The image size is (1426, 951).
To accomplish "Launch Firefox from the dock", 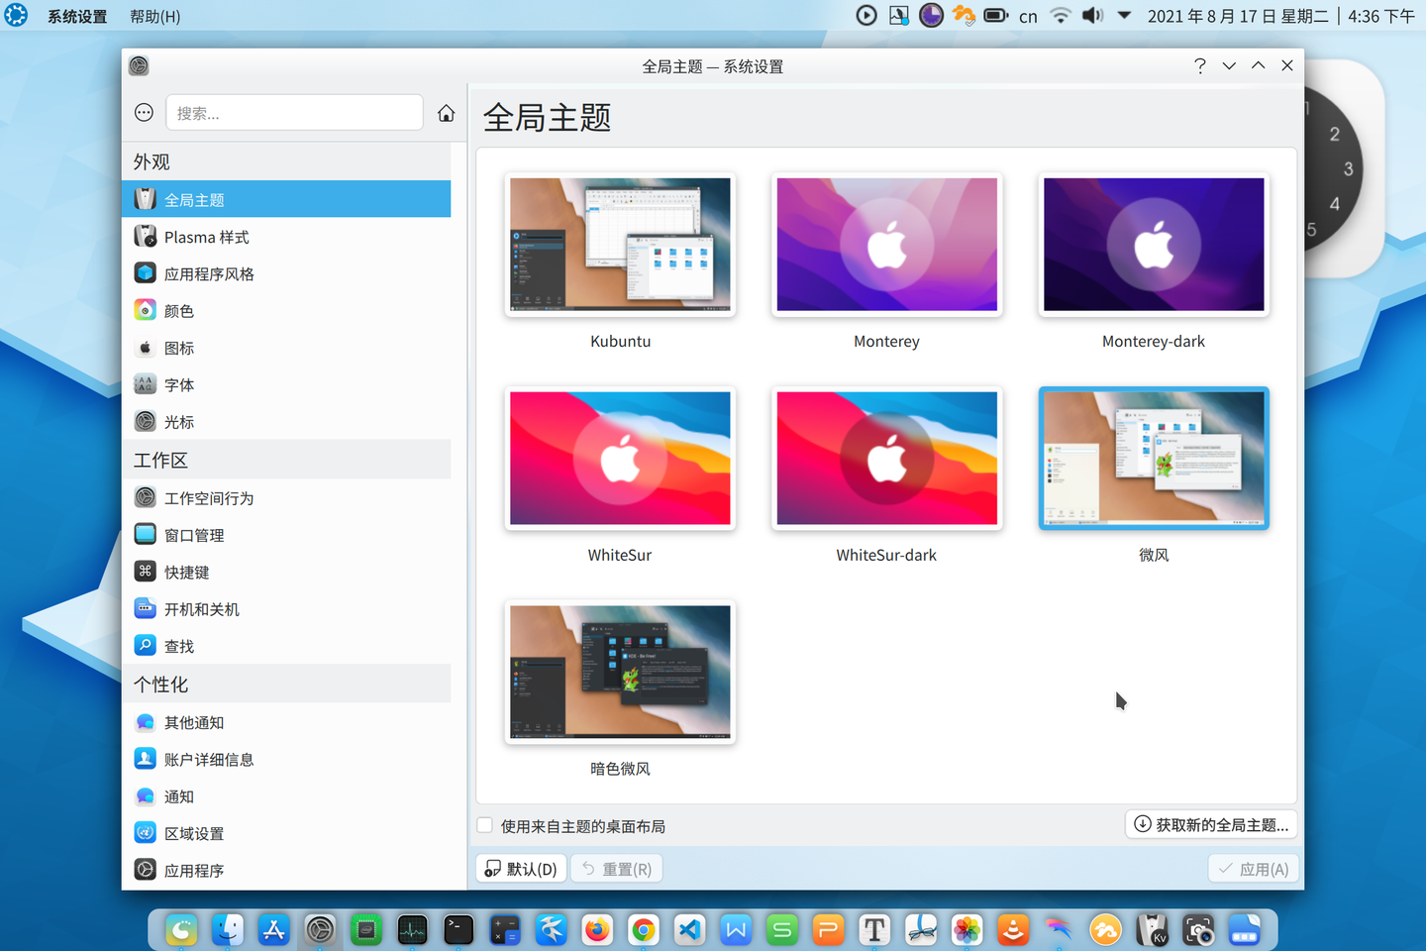I will coord(597,929).
